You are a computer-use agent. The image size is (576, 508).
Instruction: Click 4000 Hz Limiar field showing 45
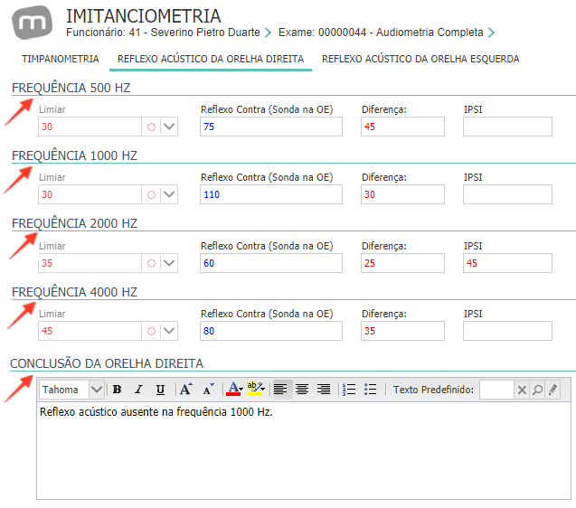[x=90, y=331]
